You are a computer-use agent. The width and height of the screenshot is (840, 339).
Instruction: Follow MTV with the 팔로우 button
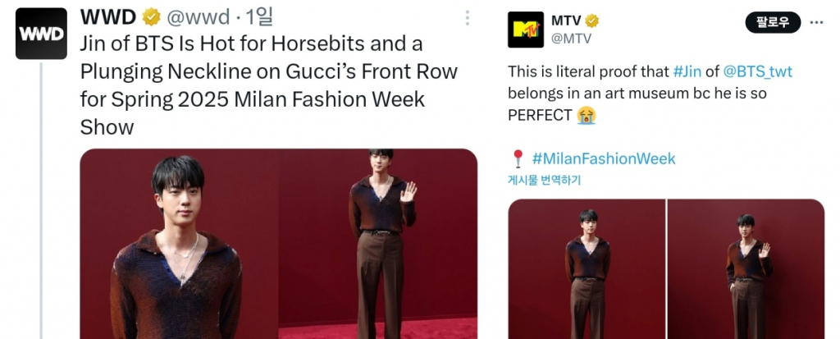(x=771, y=22)
